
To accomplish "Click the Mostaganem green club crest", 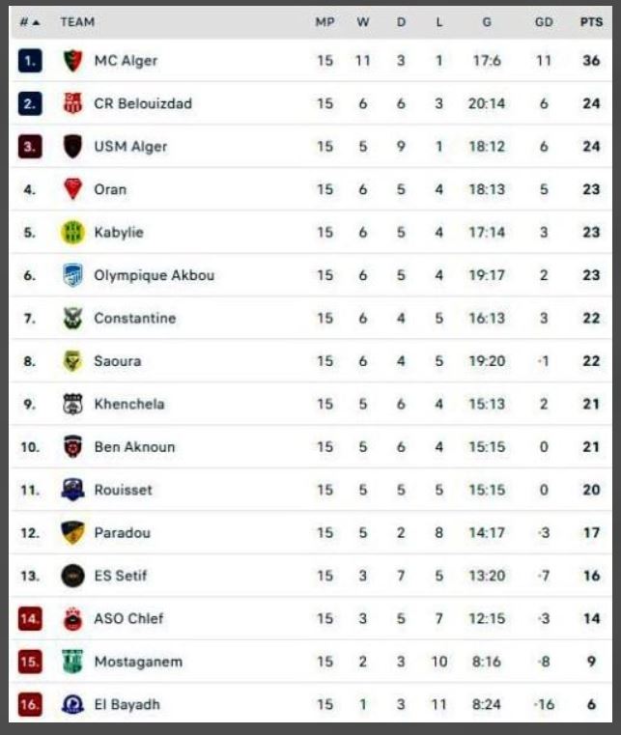I will [72, 662].
